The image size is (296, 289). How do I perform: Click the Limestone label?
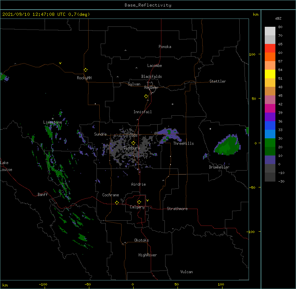coord(53,122)
